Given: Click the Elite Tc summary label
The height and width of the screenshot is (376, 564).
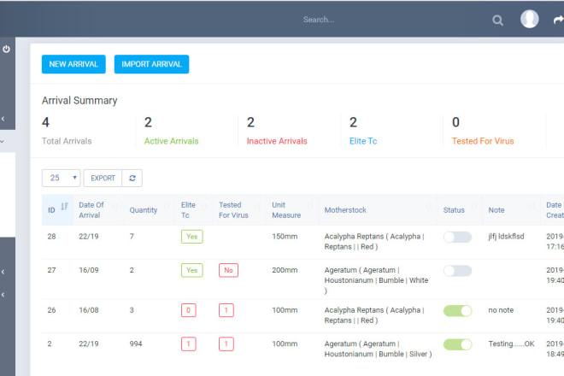Looking at the screenshot, I should [x=363, y=141].
